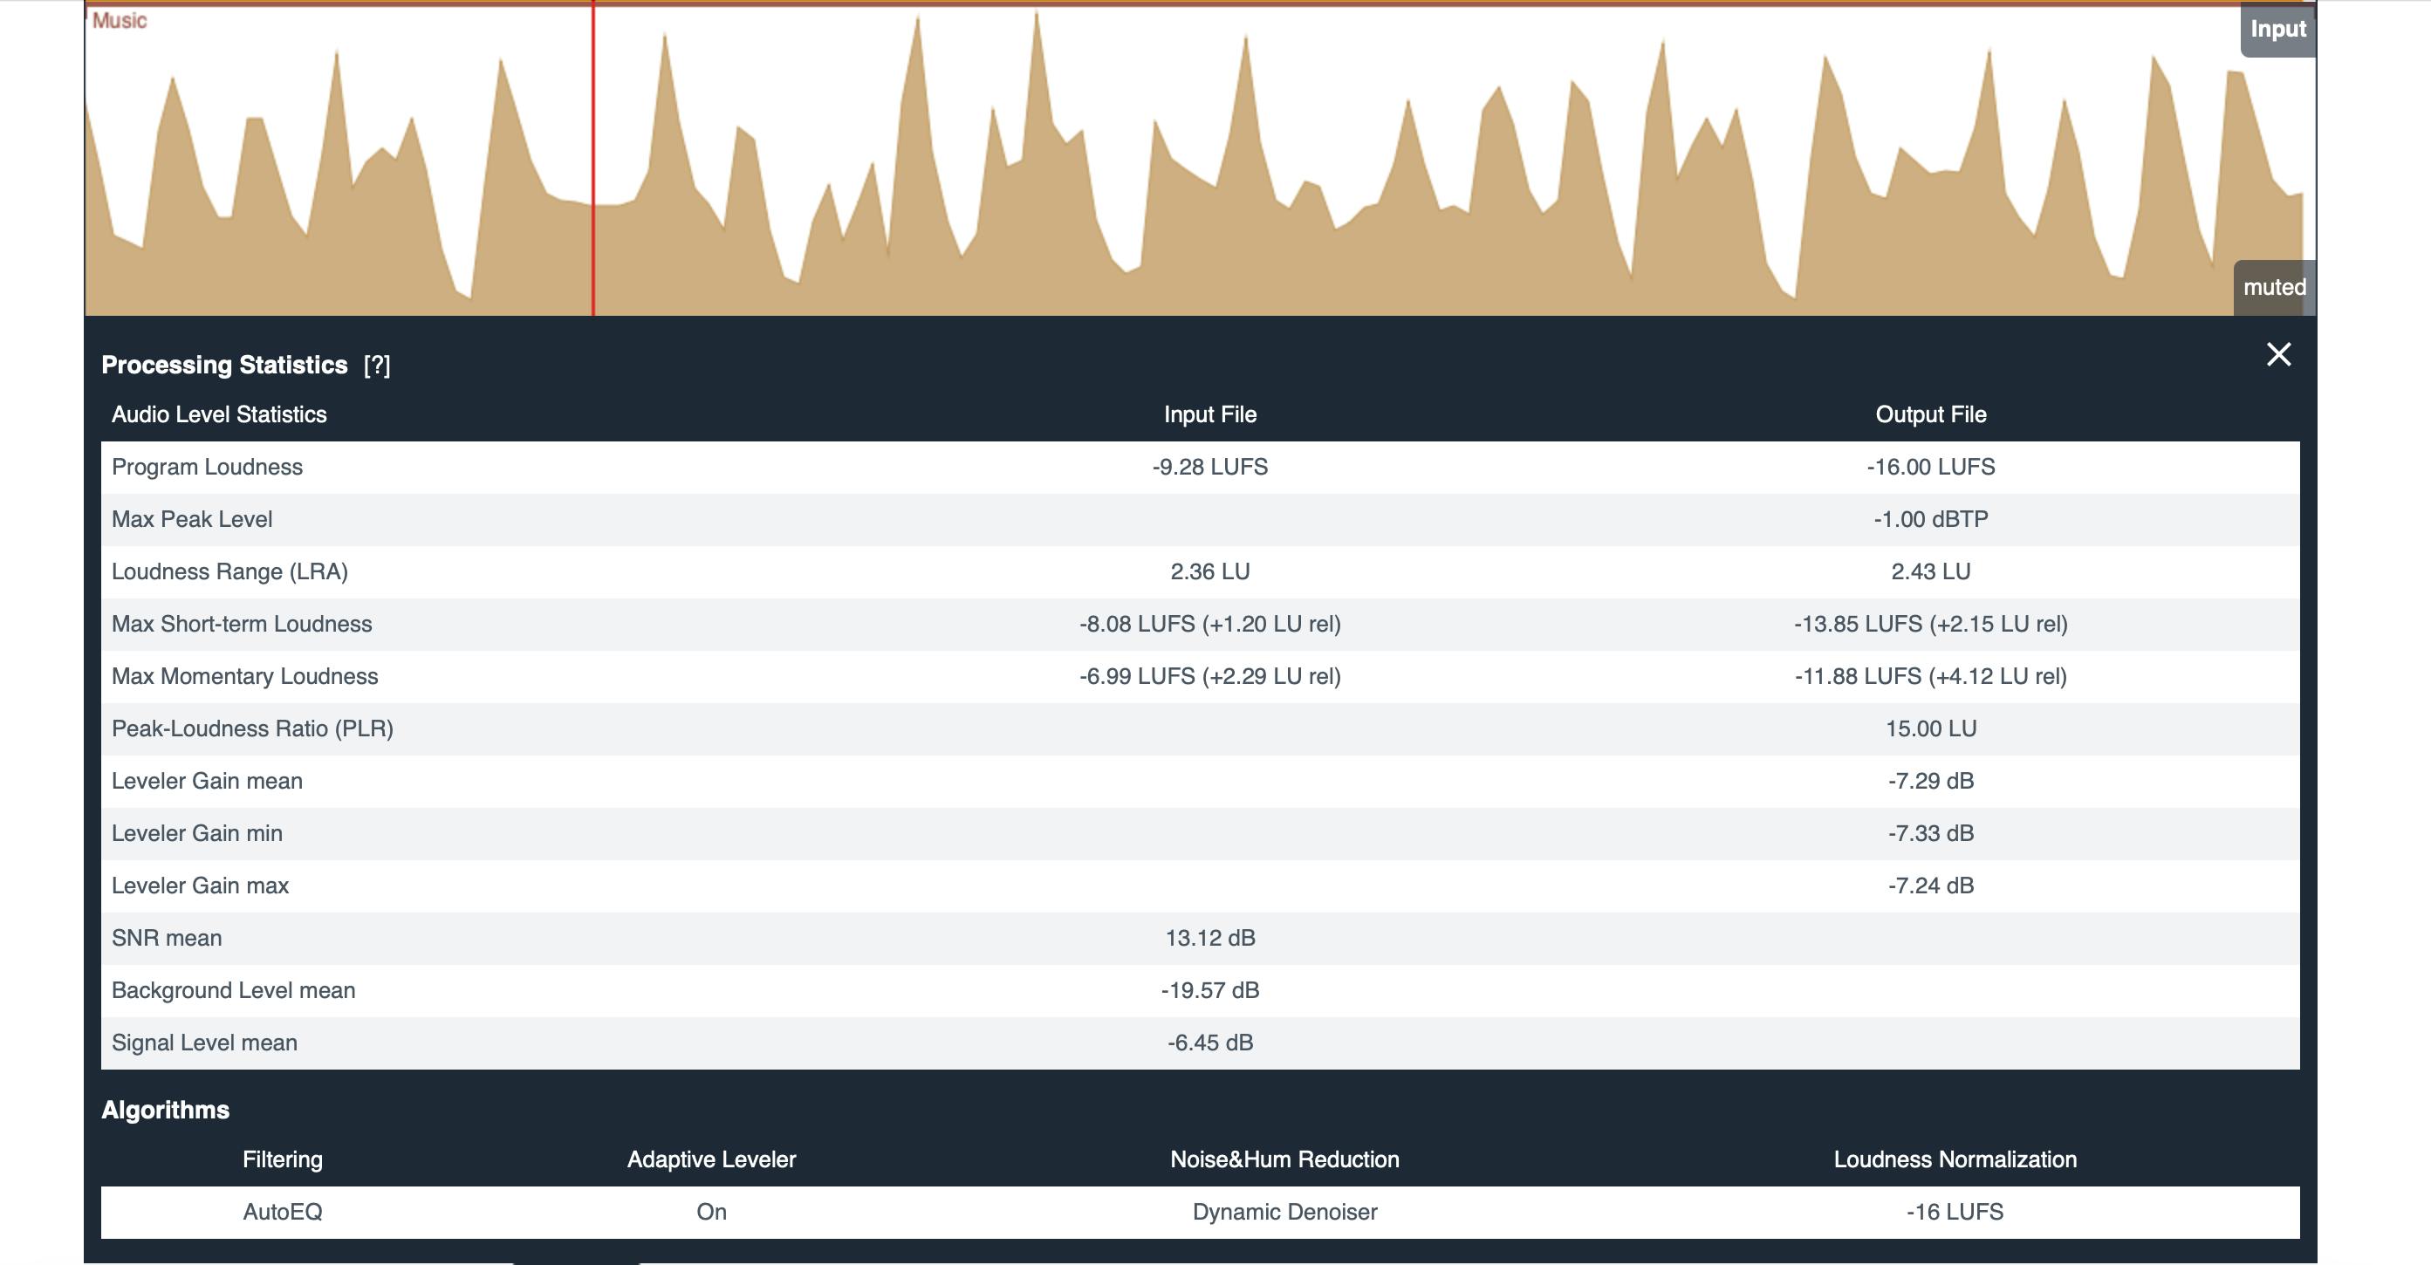Click the Max Momentary Loudness entry
The image size is (2431, 1265).
coord(1211,675)
